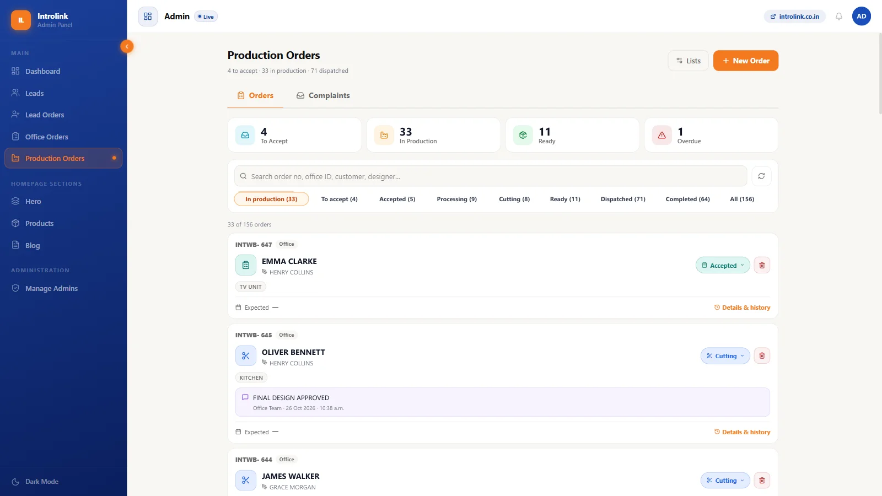Image resolution: width=882 pixels, height=496 pixels.
Task: Open Production Orders in sidebar
Action: (63, 158)
